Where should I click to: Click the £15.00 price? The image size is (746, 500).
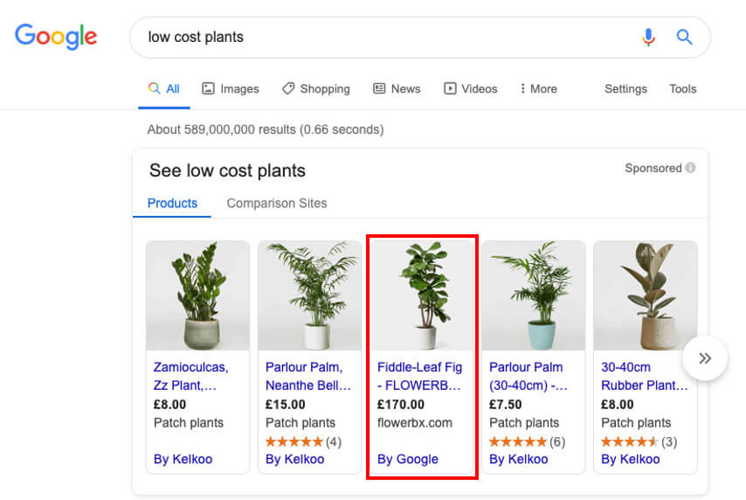pos(285,405)
